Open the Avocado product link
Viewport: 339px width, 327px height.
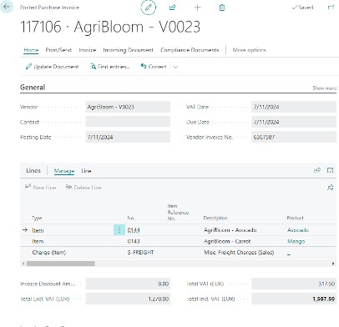pyautogui.click(x=298, y=230)
